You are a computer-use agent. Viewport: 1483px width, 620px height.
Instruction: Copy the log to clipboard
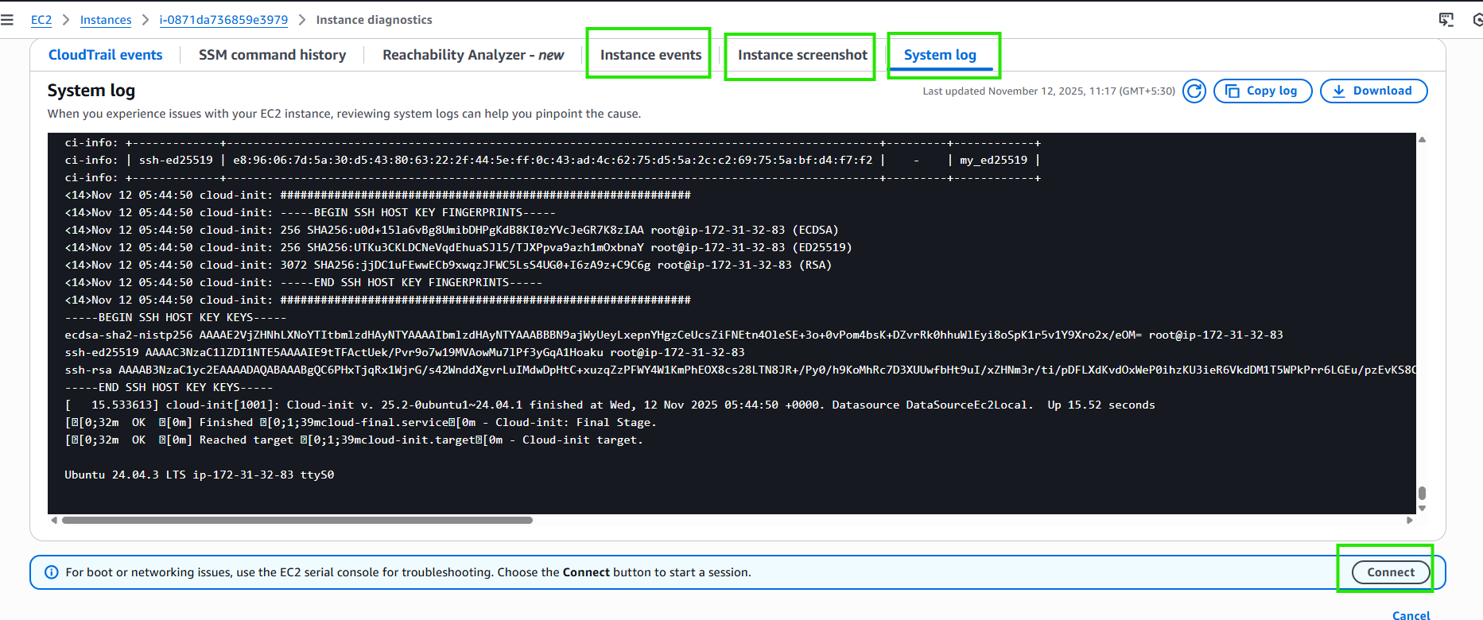[1263, 91]
